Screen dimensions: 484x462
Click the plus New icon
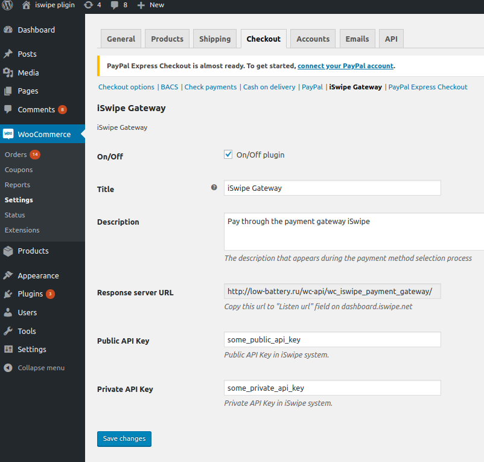coord(141,5)
